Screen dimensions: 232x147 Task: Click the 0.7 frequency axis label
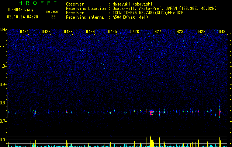click(3, 121)
